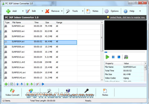Viewport: 149px width, 104px height.
Task: Click the Edit pencil icon in toolbar
Action: pyautogui.click(x=28, y=11)
